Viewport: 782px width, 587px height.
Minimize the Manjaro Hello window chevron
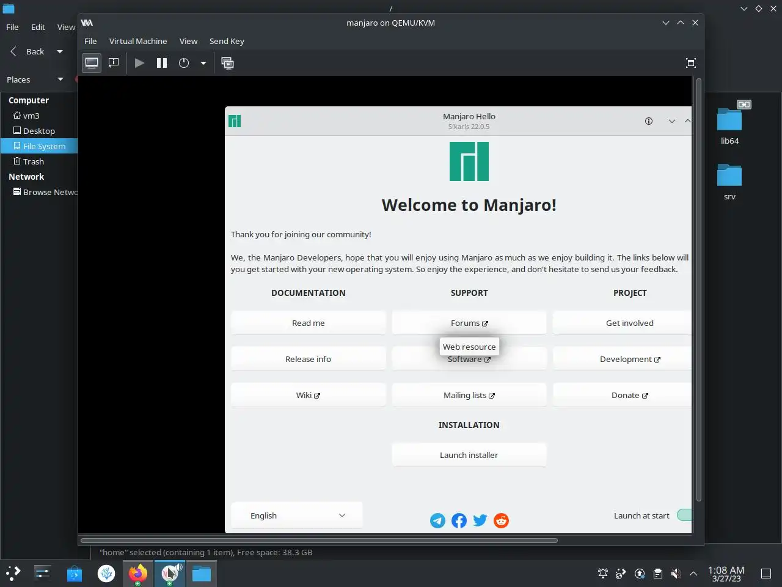672,121
